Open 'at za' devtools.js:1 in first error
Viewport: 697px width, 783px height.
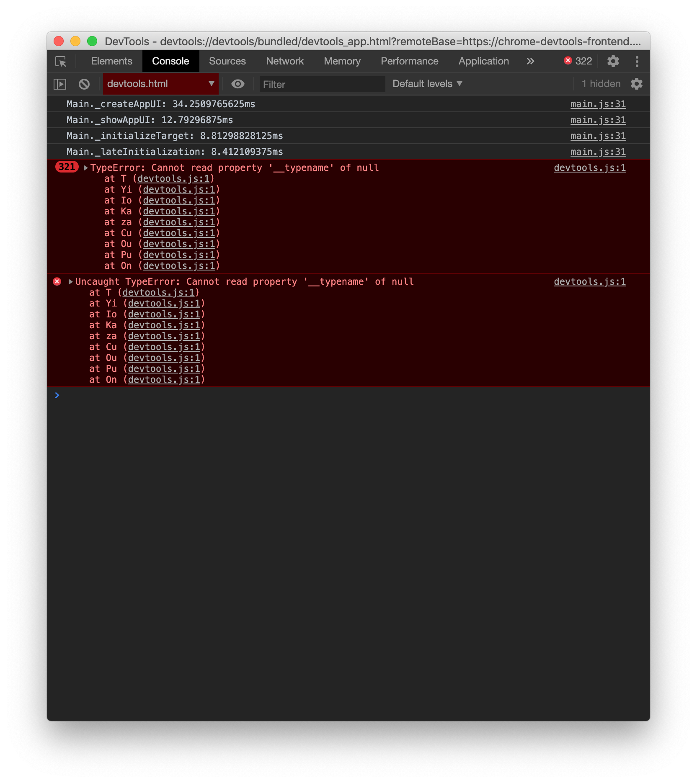click(x=179, y=222)
